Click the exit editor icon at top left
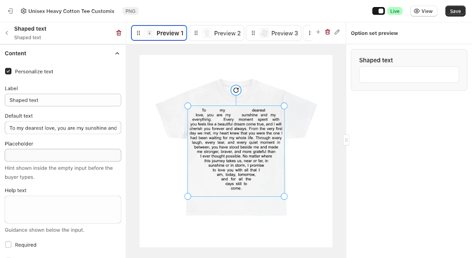This screenshot has width=472, height=258. (x=10, y=11)
